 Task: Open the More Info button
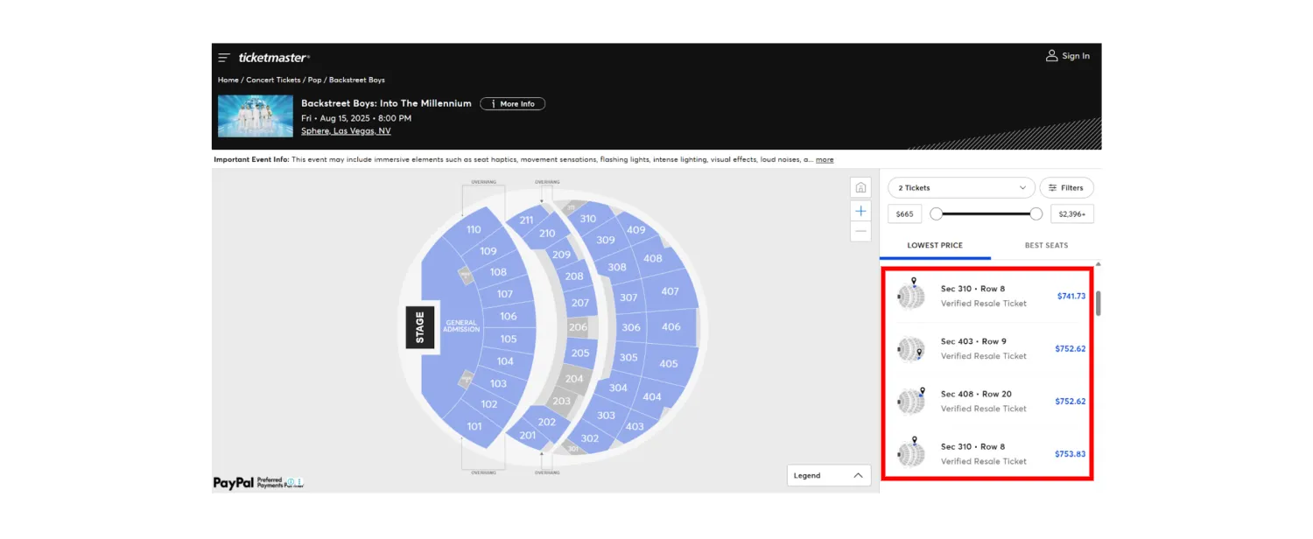512,104
